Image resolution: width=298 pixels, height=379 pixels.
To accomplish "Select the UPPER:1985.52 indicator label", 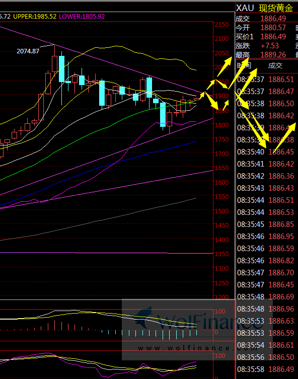I will coord(35,17).
